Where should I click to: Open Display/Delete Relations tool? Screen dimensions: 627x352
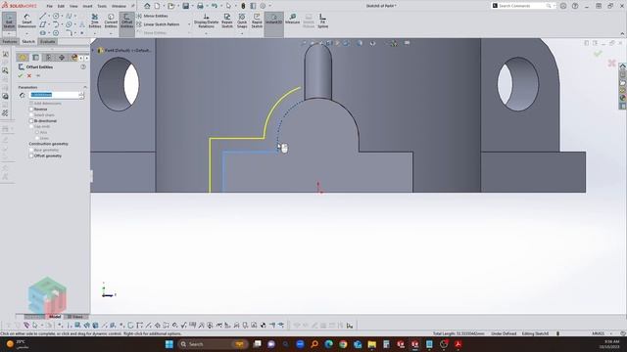pyautogui.click(x=207, y=21)
